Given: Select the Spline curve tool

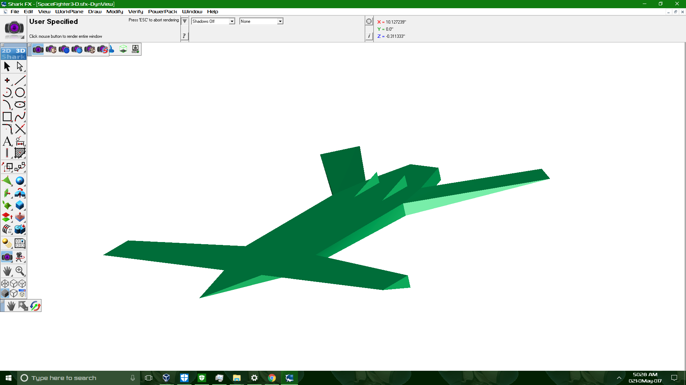Looking at the screenshot, I should click(x=20, y=117).
